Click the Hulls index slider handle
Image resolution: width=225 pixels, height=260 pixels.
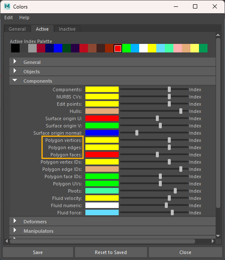[181, 111]
